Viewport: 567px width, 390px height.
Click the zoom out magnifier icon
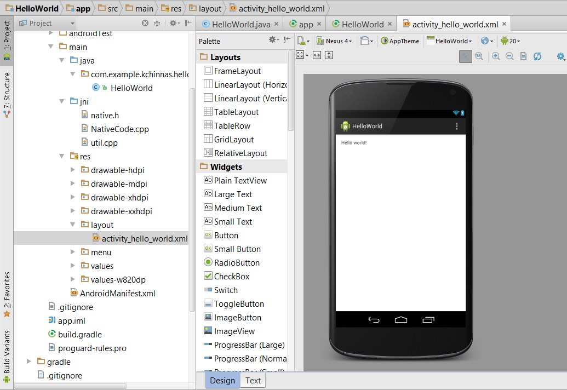pos(509,56)
